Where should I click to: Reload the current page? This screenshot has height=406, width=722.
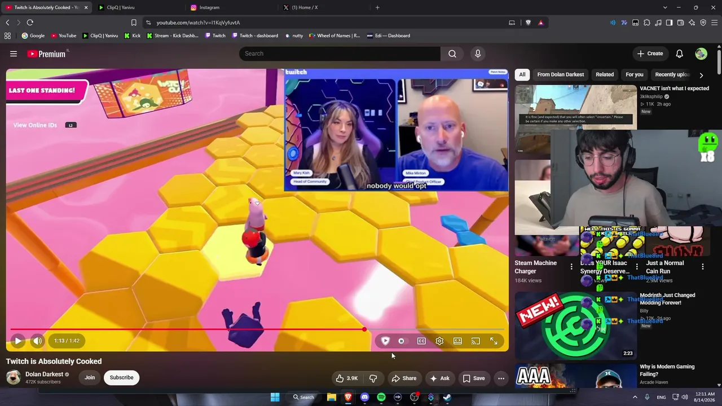(x=30, y=23)
